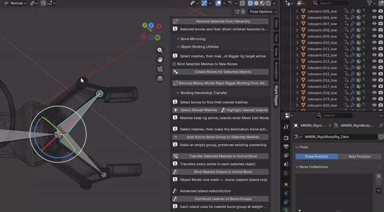Open the overlays options dropdown arrow

coord(224,3)
